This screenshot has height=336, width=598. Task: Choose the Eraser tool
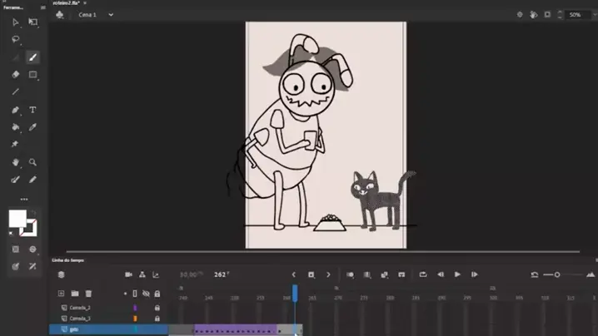tap(16, 75)
